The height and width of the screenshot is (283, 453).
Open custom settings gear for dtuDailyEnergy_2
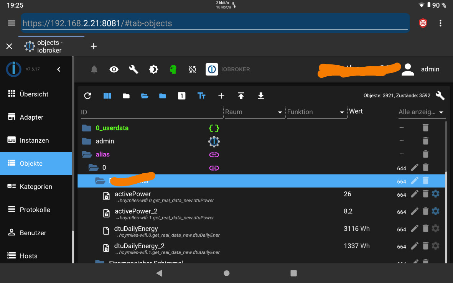coord(435,246)
